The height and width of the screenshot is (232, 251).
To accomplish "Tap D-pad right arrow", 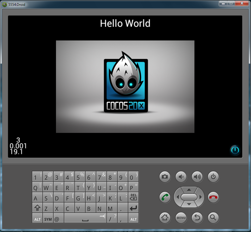I will click(201, 197).
